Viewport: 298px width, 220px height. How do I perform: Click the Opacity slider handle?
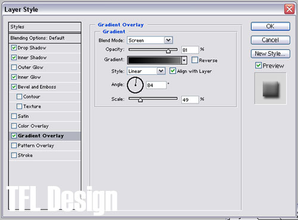pos(168,51)
